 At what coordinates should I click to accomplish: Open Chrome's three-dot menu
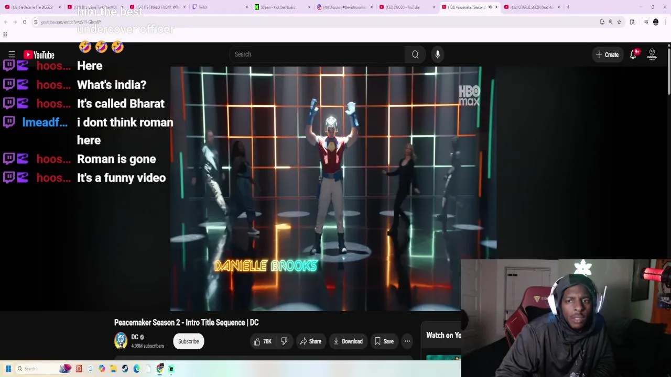tap(665, 22)
